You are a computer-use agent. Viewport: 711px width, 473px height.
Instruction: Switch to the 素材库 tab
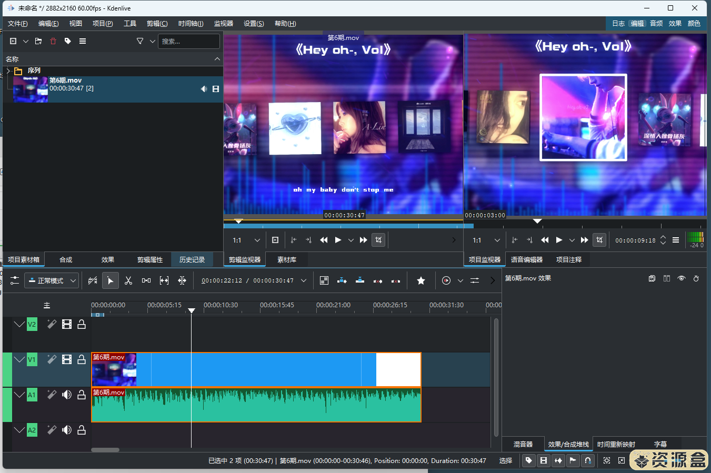pyautogui.click(x=287, y=259)
